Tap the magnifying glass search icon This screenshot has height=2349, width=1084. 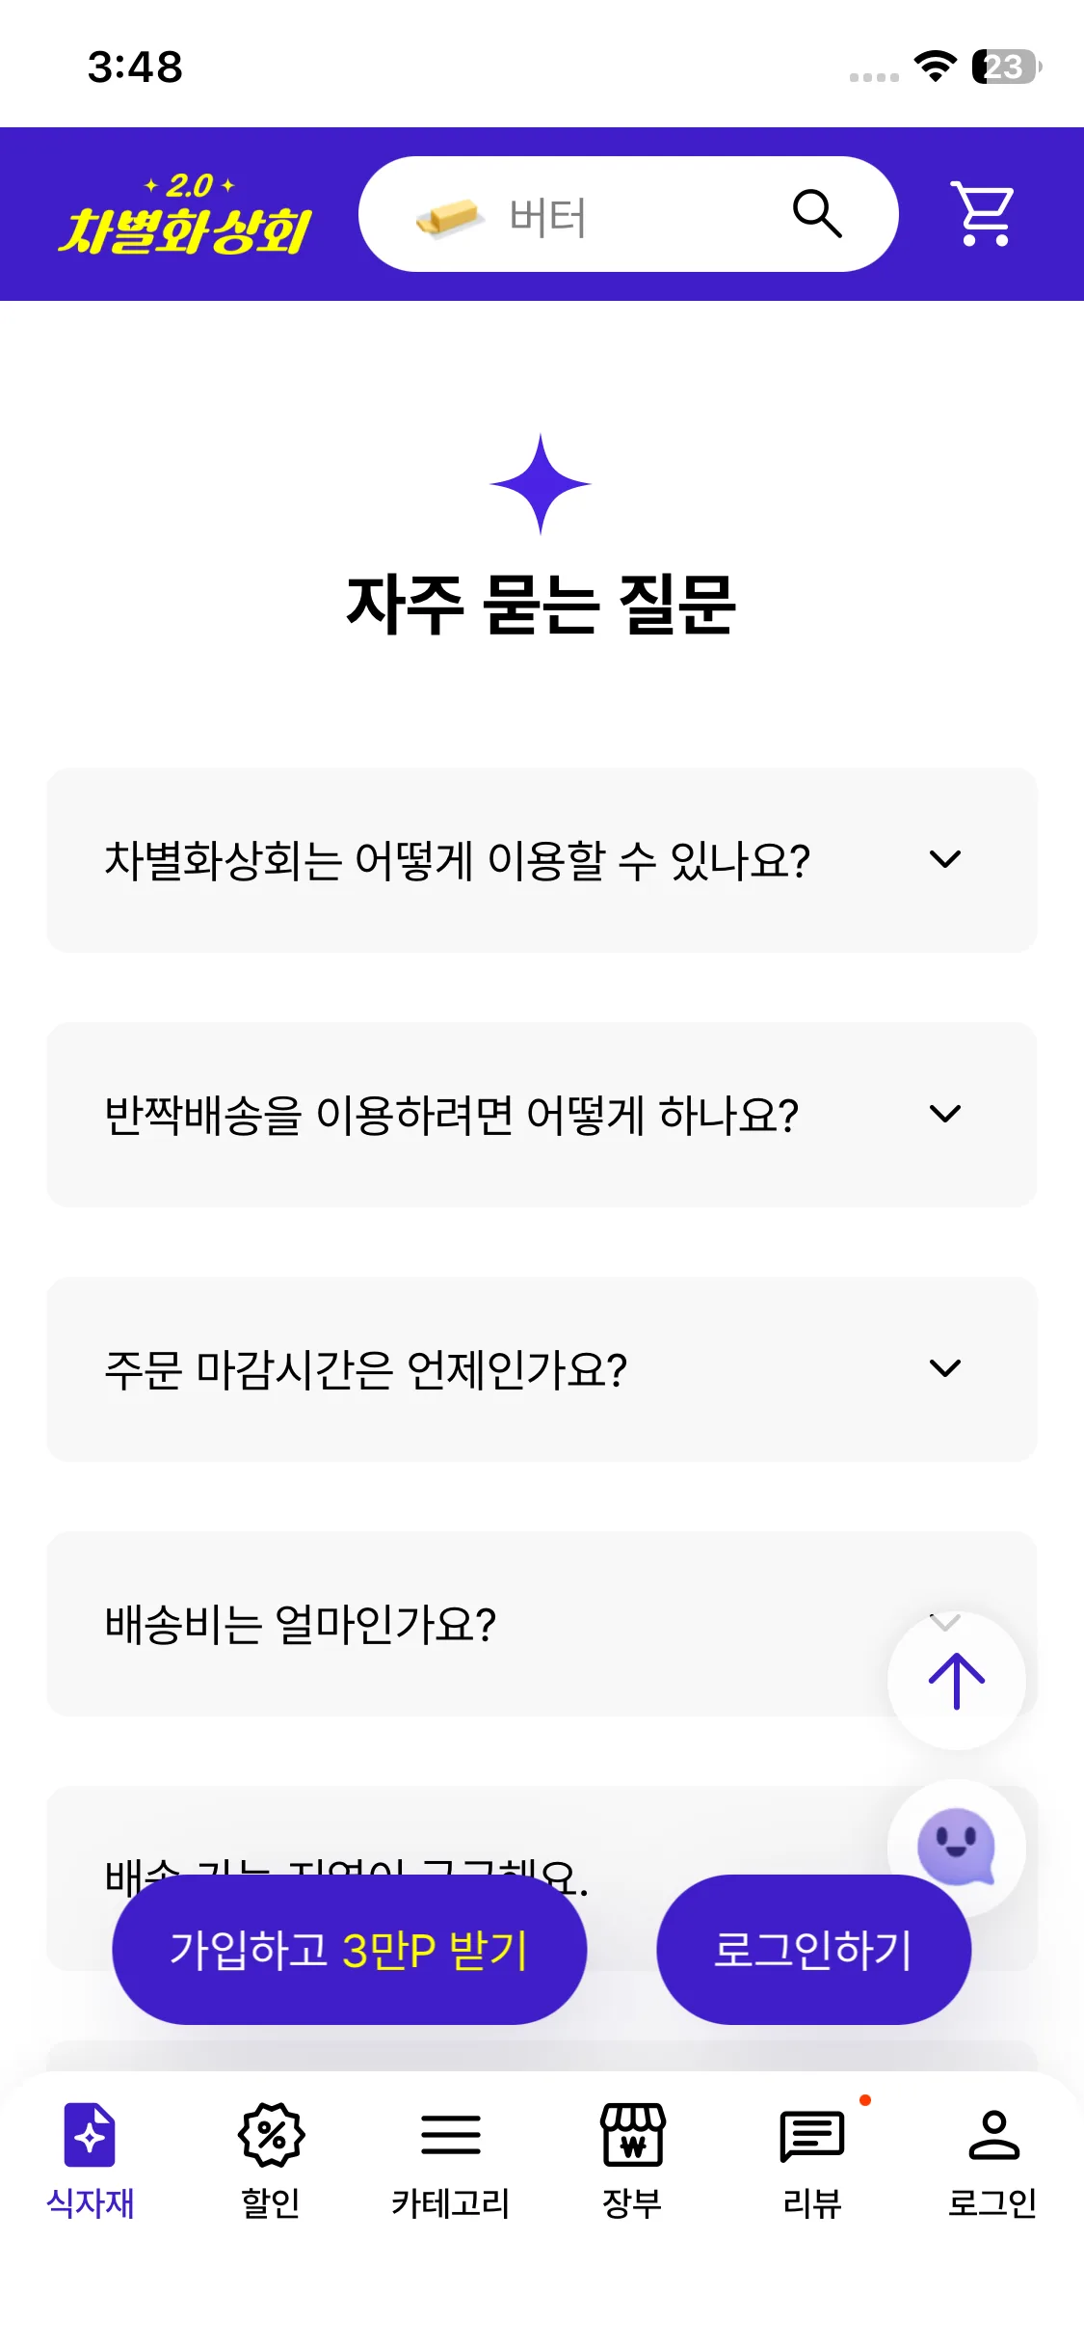(x=817, y=213)
